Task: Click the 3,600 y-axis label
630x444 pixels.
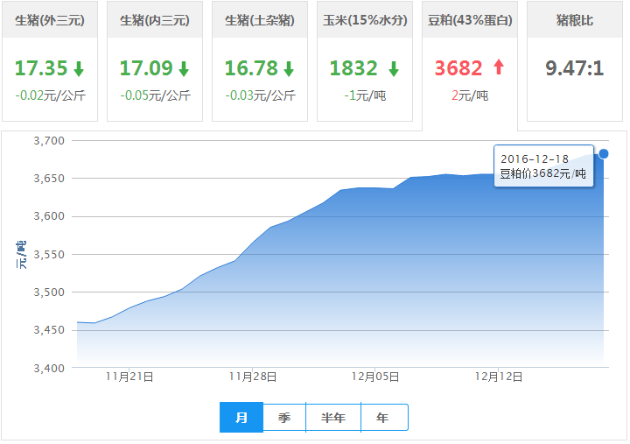Action: (49, 216)
